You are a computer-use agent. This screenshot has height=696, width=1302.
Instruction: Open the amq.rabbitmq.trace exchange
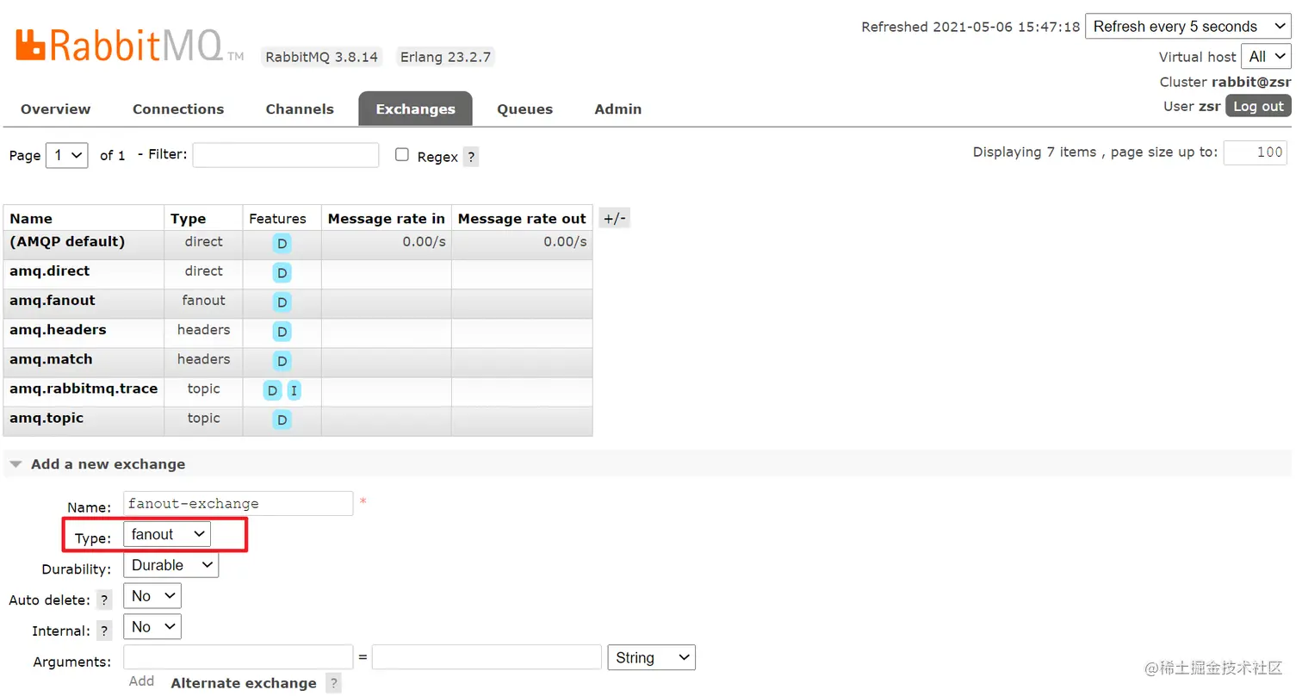coord(84,388)
